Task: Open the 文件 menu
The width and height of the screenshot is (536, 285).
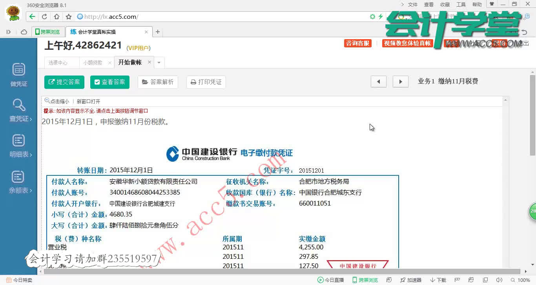Action: coord(413,5)
